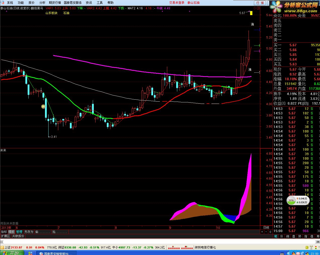Click the 交易未登录 status link

[x=177, y=3]
